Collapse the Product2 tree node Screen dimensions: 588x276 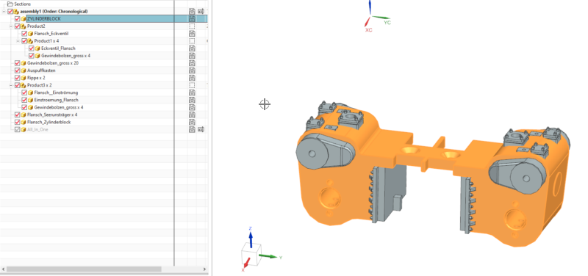pos(11,26)
